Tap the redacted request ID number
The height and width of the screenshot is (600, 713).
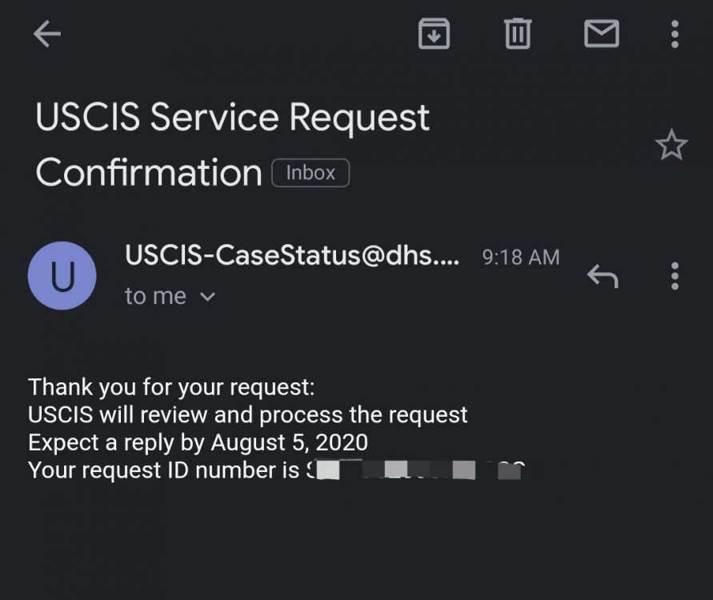[415, 470]
